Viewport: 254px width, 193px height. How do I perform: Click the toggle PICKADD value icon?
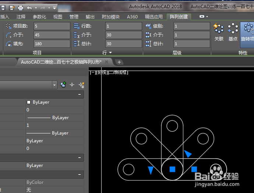point(63,85)
